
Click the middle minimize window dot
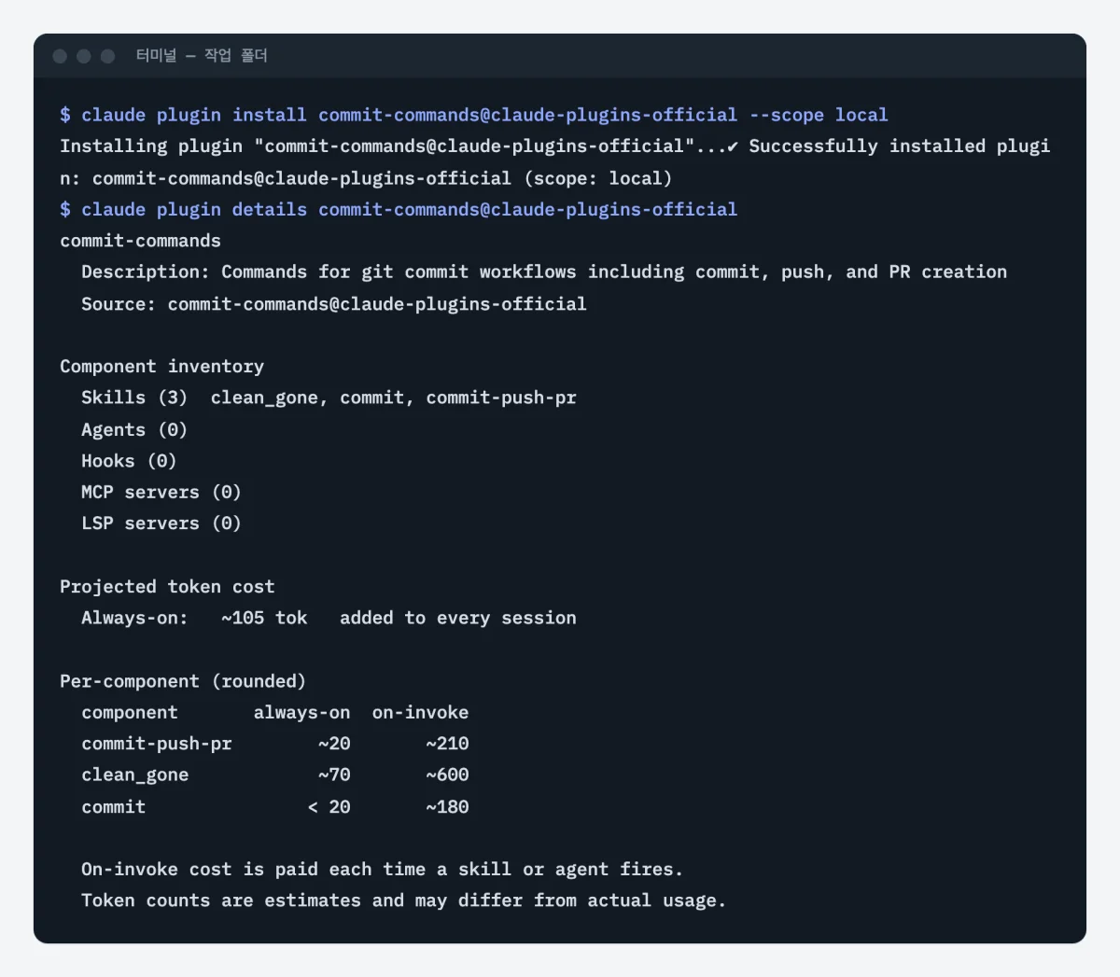coord(84,56)
